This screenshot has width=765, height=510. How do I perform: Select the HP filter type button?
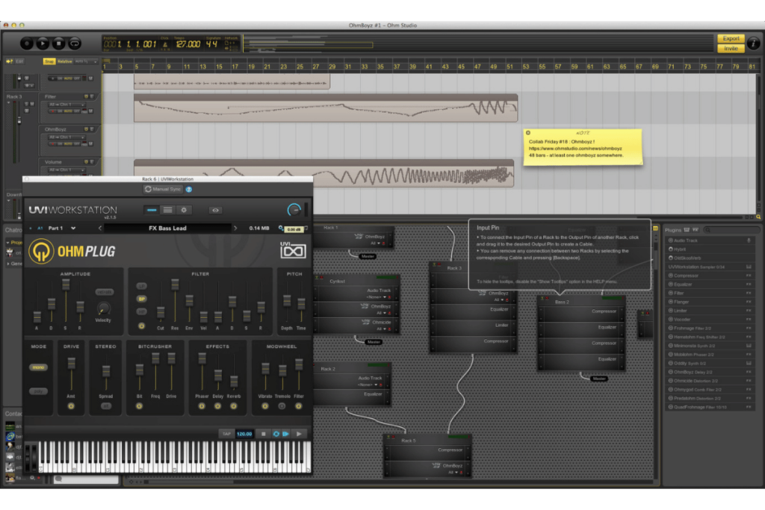(141, 311)
